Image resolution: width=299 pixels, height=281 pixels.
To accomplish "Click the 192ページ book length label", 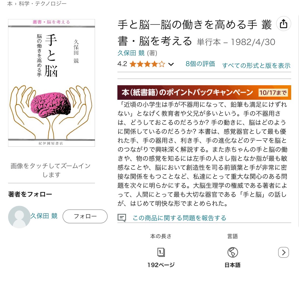I will pyautogui.click(x=161, y=265).
